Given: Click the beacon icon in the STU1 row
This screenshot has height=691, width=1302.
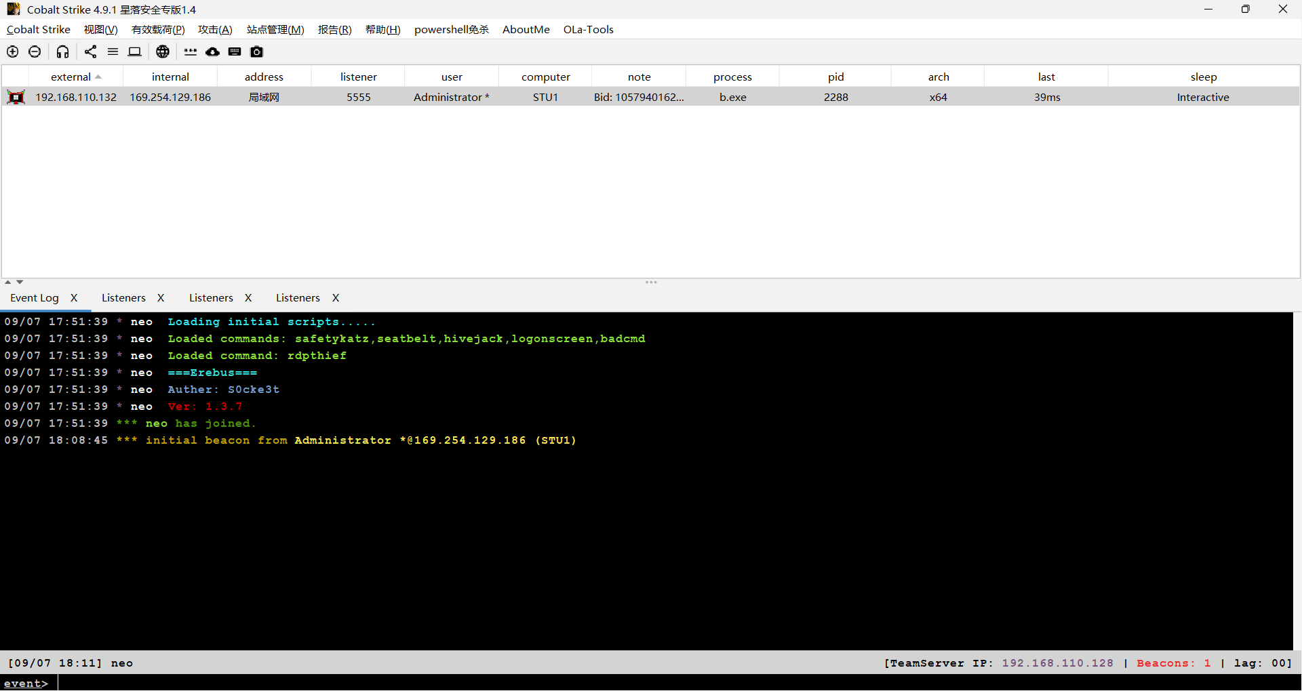Looking at the screenshot, I should [16, 97].
